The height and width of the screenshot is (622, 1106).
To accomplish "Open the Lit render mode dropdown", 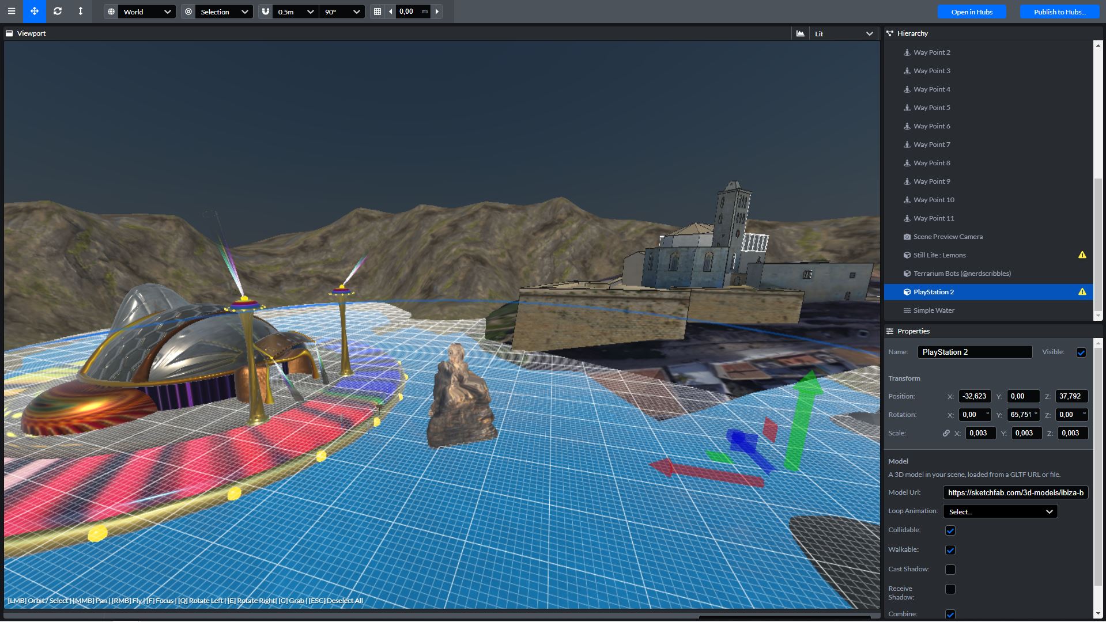I will (x=844, y=34).
